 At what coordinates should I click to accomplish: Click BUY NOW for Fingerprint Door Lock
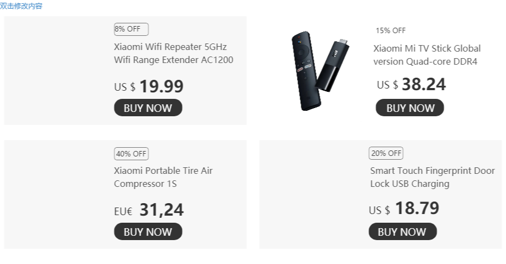pos(402,232)
